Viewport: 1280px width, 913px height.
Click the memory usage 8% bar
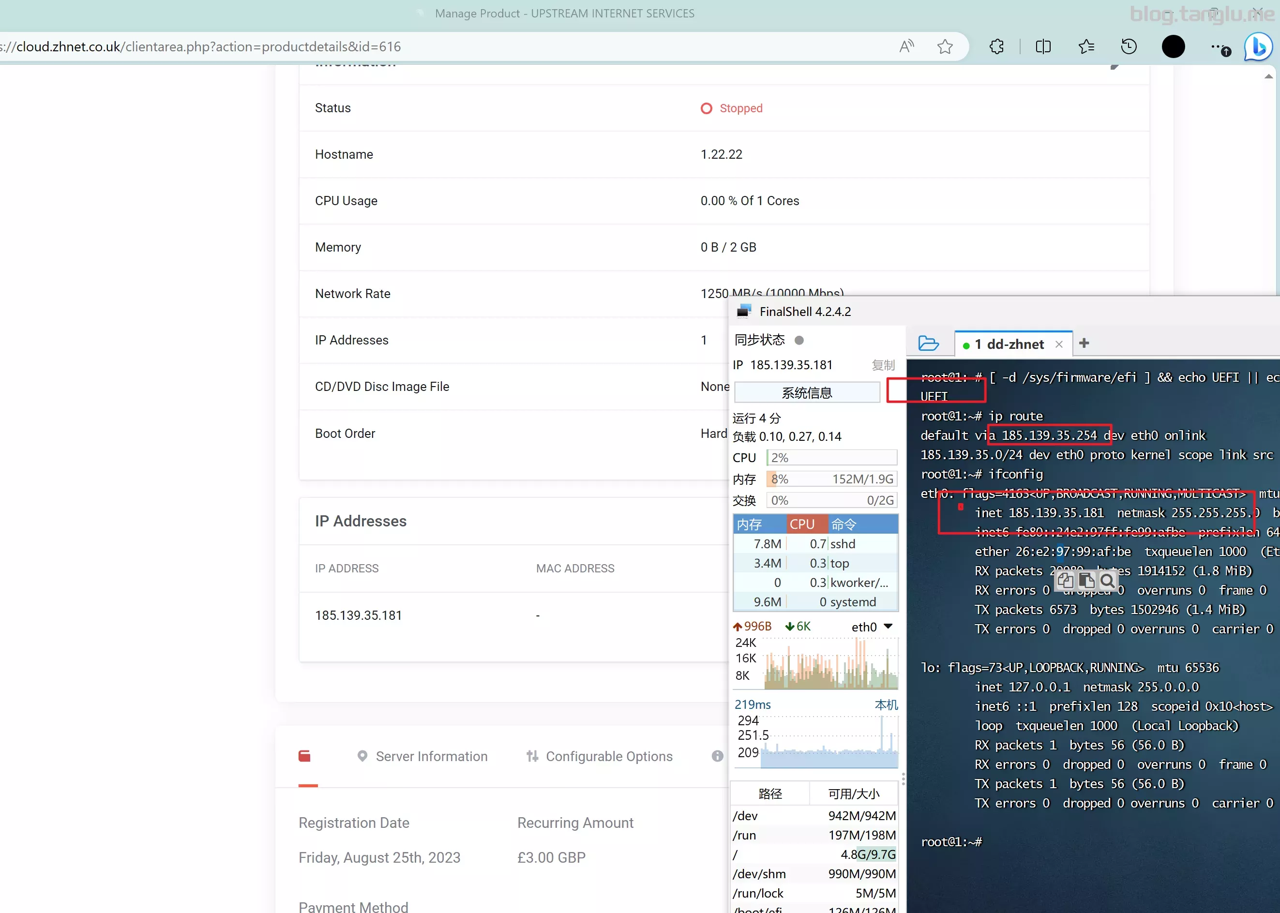tap(831, 479)
